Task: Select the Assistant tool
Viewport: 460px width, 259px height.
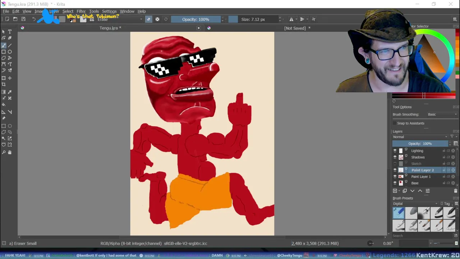Action: tap(4, 112)
